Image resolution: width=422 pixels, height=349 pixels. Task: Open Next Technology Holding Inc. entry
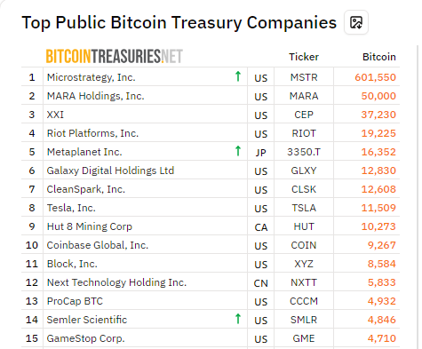point(116,282)
